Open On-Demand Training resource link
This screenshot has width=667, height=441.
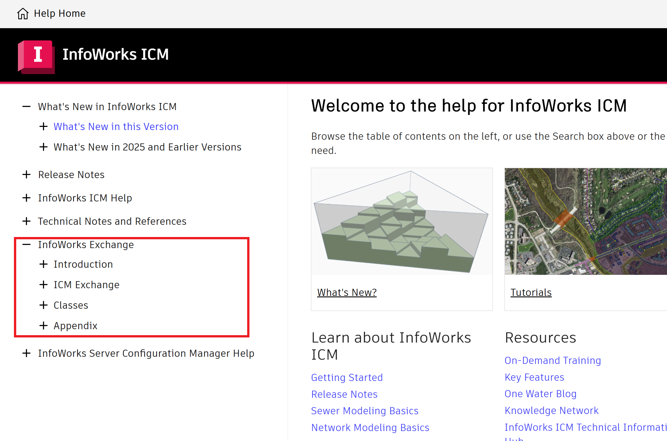pos(553,360)
